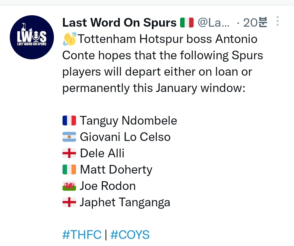Click the Argentina flag next to Lo Celso
Viewport: 294px width, 246px height.
click(69, 137)
